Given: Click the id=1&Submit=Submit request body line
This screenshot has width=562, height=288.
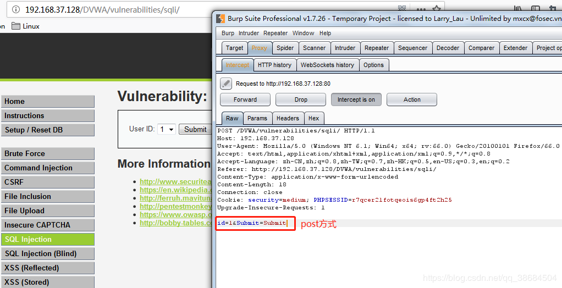Looking at the screenshot, I should coord(252,223).
